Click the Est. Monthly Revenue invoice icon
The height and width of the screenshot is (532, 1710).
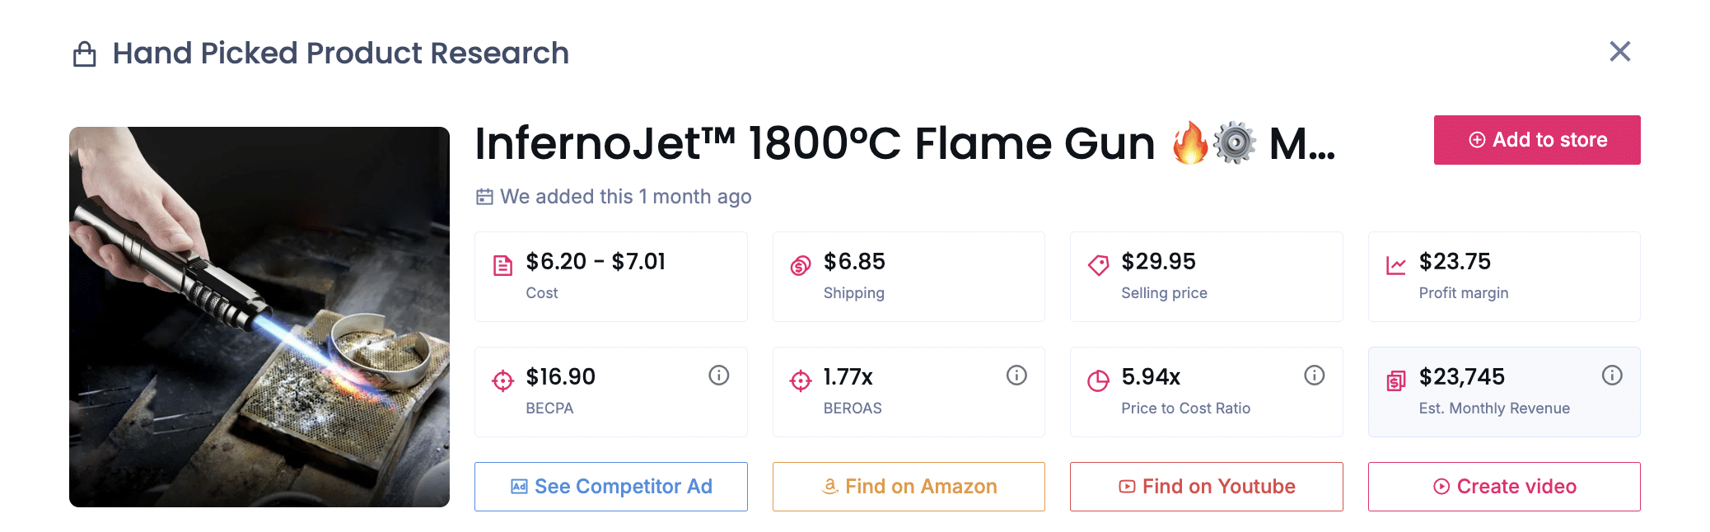(x=1395, y=379)
